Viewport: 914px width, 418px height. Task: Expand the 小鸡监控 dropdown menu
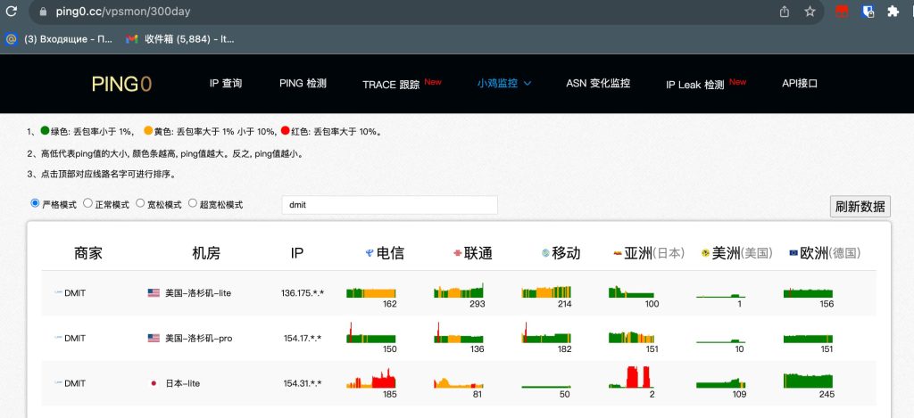[x=504, y=83]
